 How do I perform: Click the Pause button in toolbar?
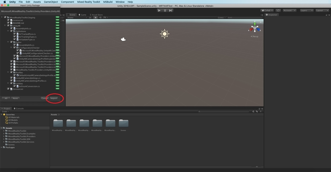(x=165, y=10)
